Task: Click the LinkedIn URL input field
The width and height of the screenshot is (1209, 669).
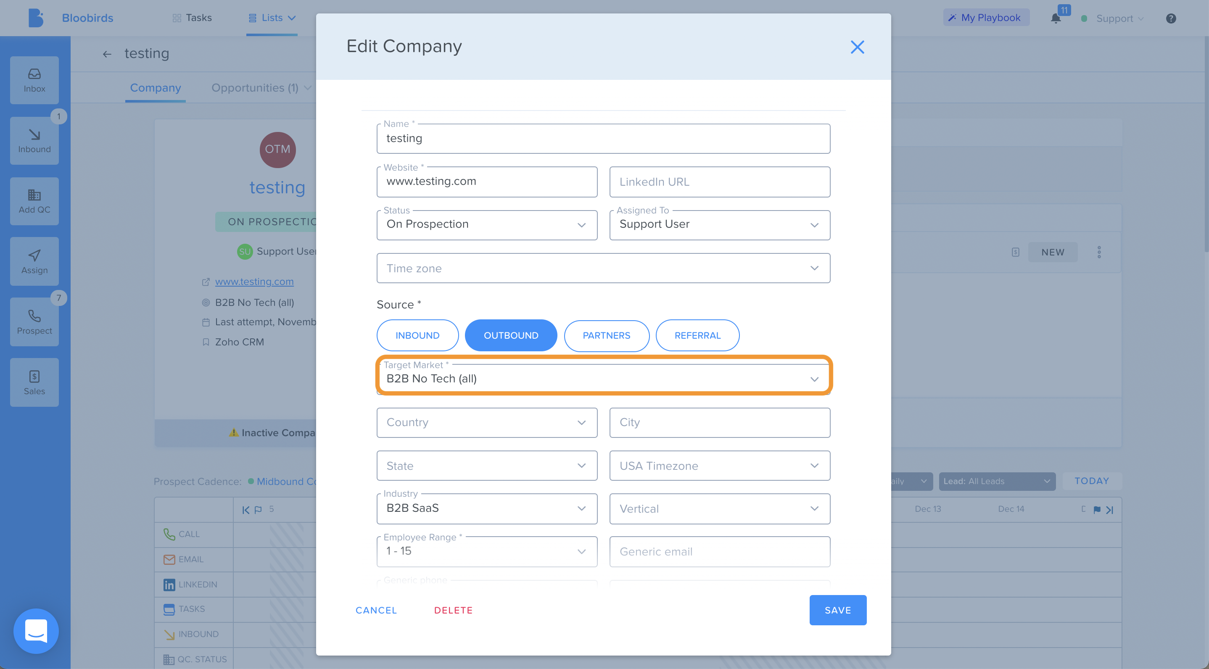Action: pyautogui.click(x=720, y=182)
